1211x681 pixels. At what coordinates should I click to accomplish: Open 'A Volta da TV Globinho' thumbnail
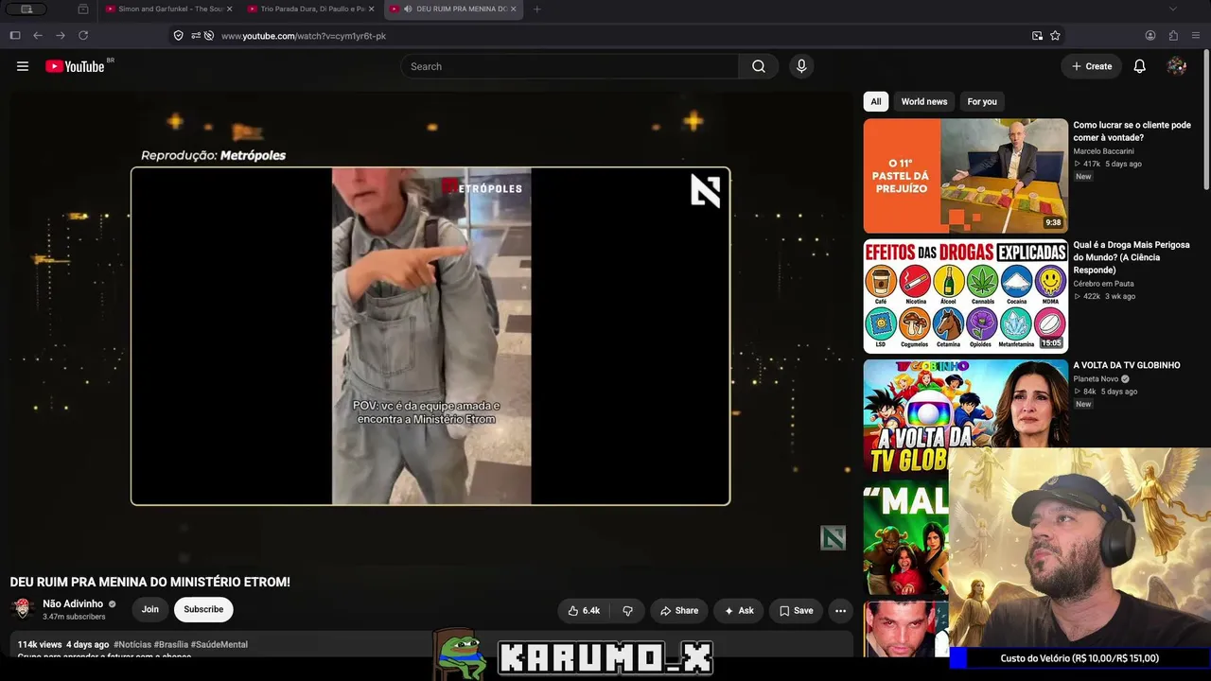(965, 416)
